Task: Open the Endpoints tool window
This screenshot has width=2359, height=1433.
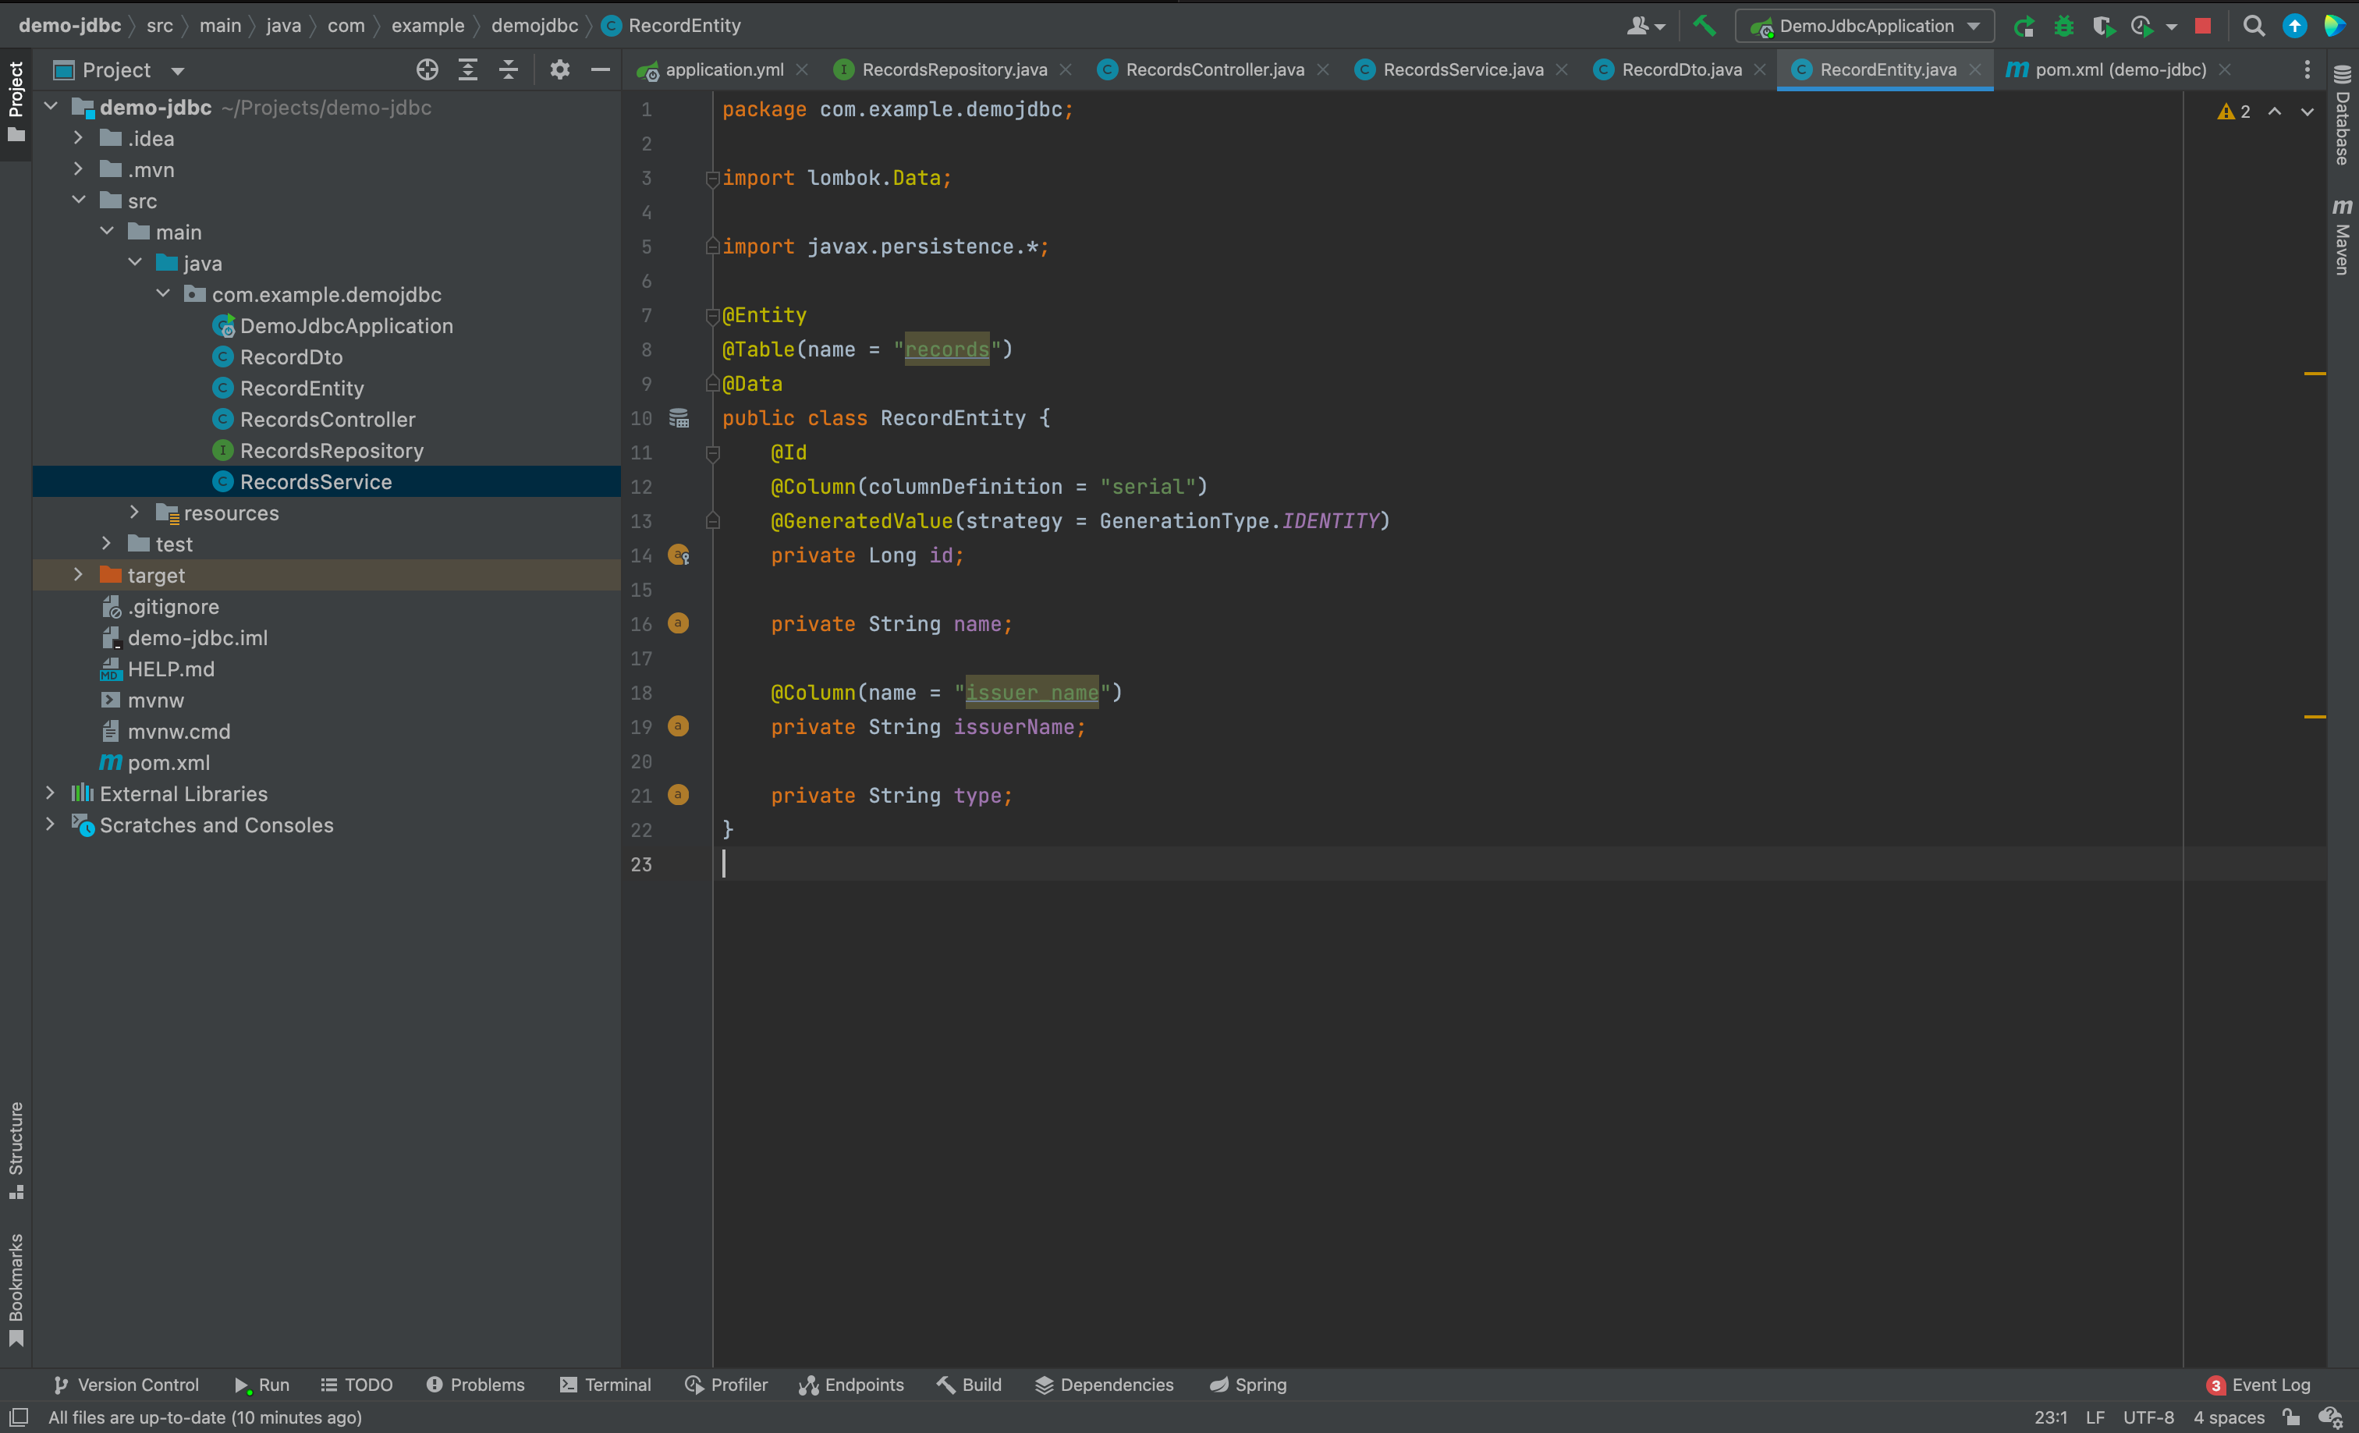Action: (x=851, y=1384)
